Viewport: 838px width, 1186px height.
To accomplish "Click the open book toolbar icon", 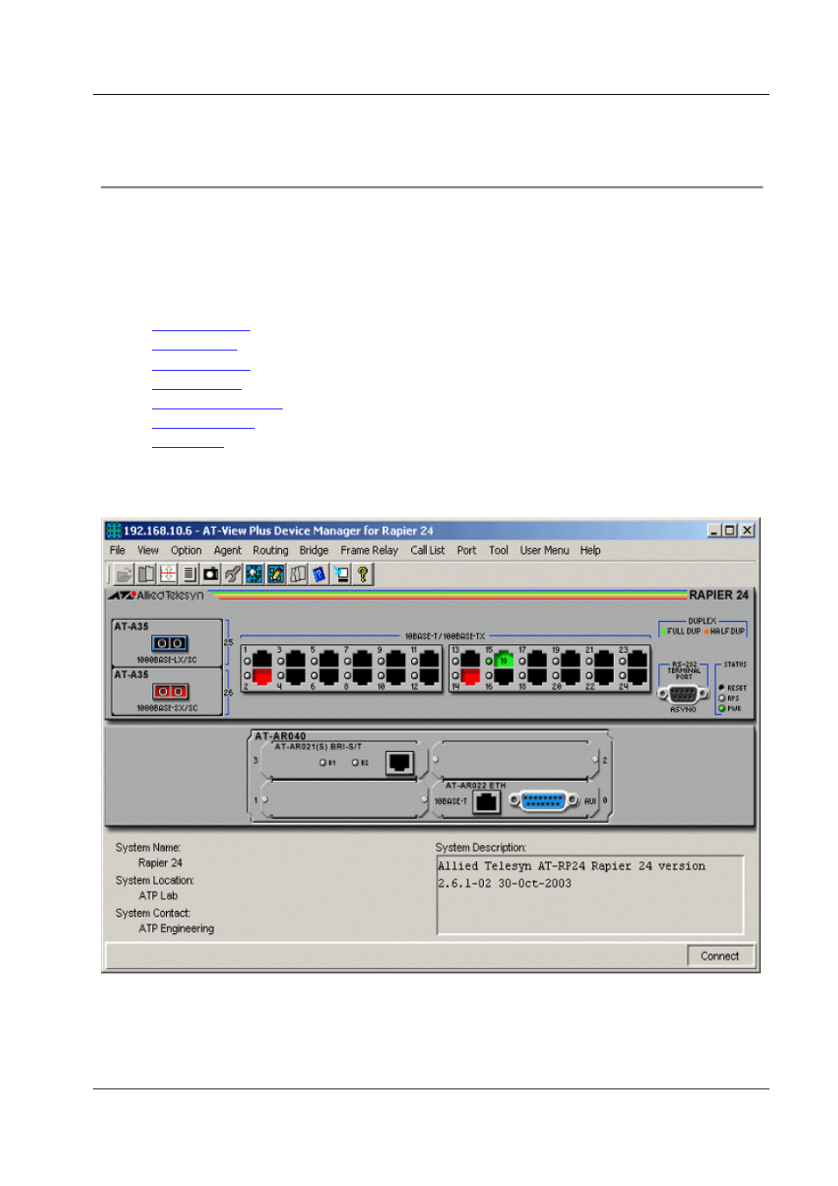I will (x=146, y=575).
